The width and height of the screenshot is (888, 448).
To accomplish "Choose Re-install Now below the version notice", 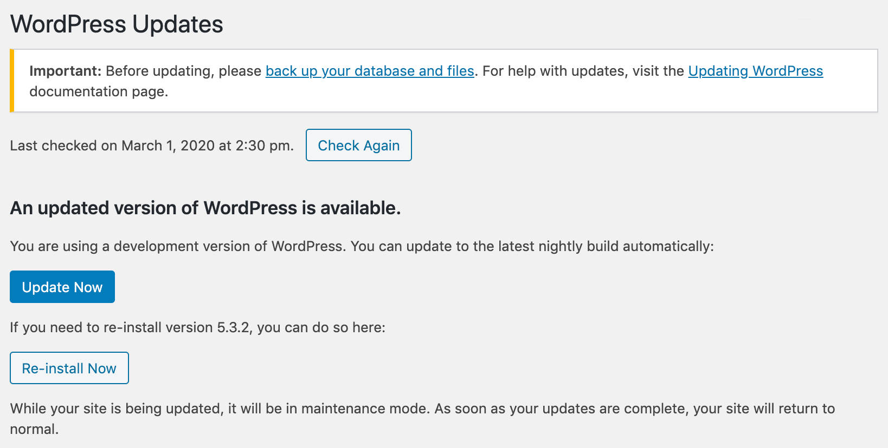I will point(69,368).
